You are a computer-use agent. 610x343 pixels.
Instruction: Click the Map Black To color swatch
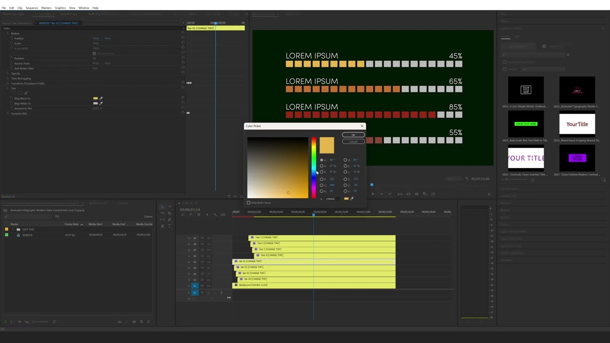95,98
